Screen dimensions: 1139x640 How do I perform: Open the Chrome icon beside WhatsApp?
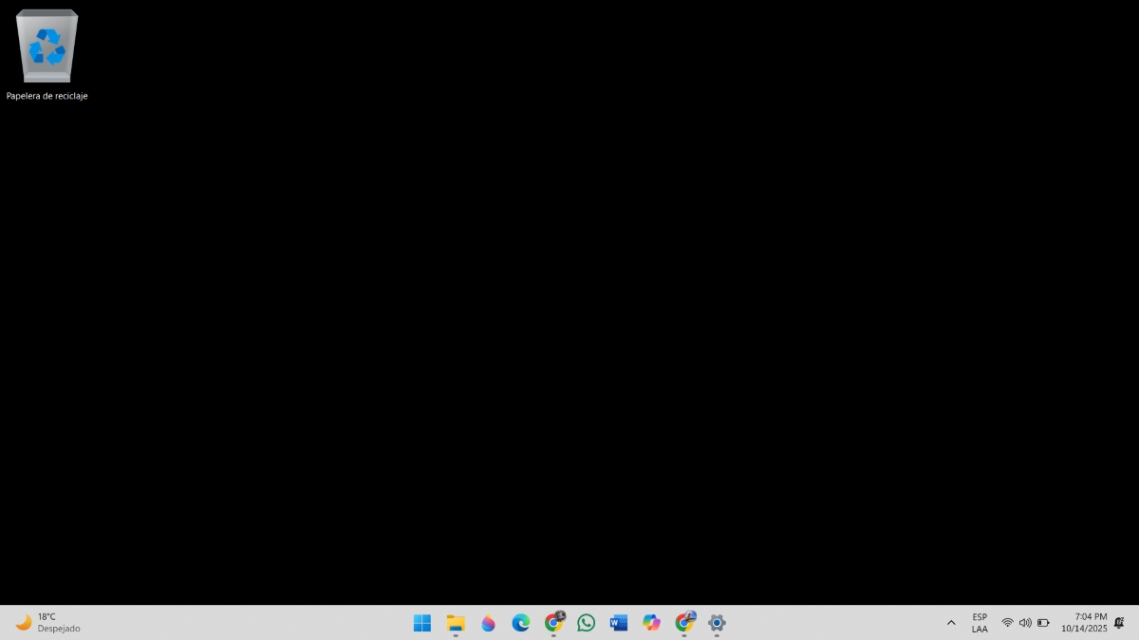[x=553, y=623]
